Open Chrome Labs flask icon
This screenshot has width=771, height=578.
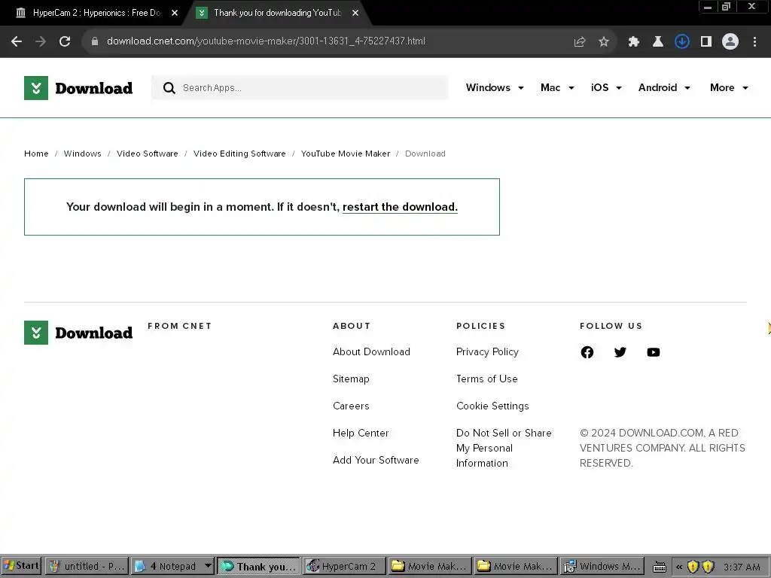(x=657, y=42)
